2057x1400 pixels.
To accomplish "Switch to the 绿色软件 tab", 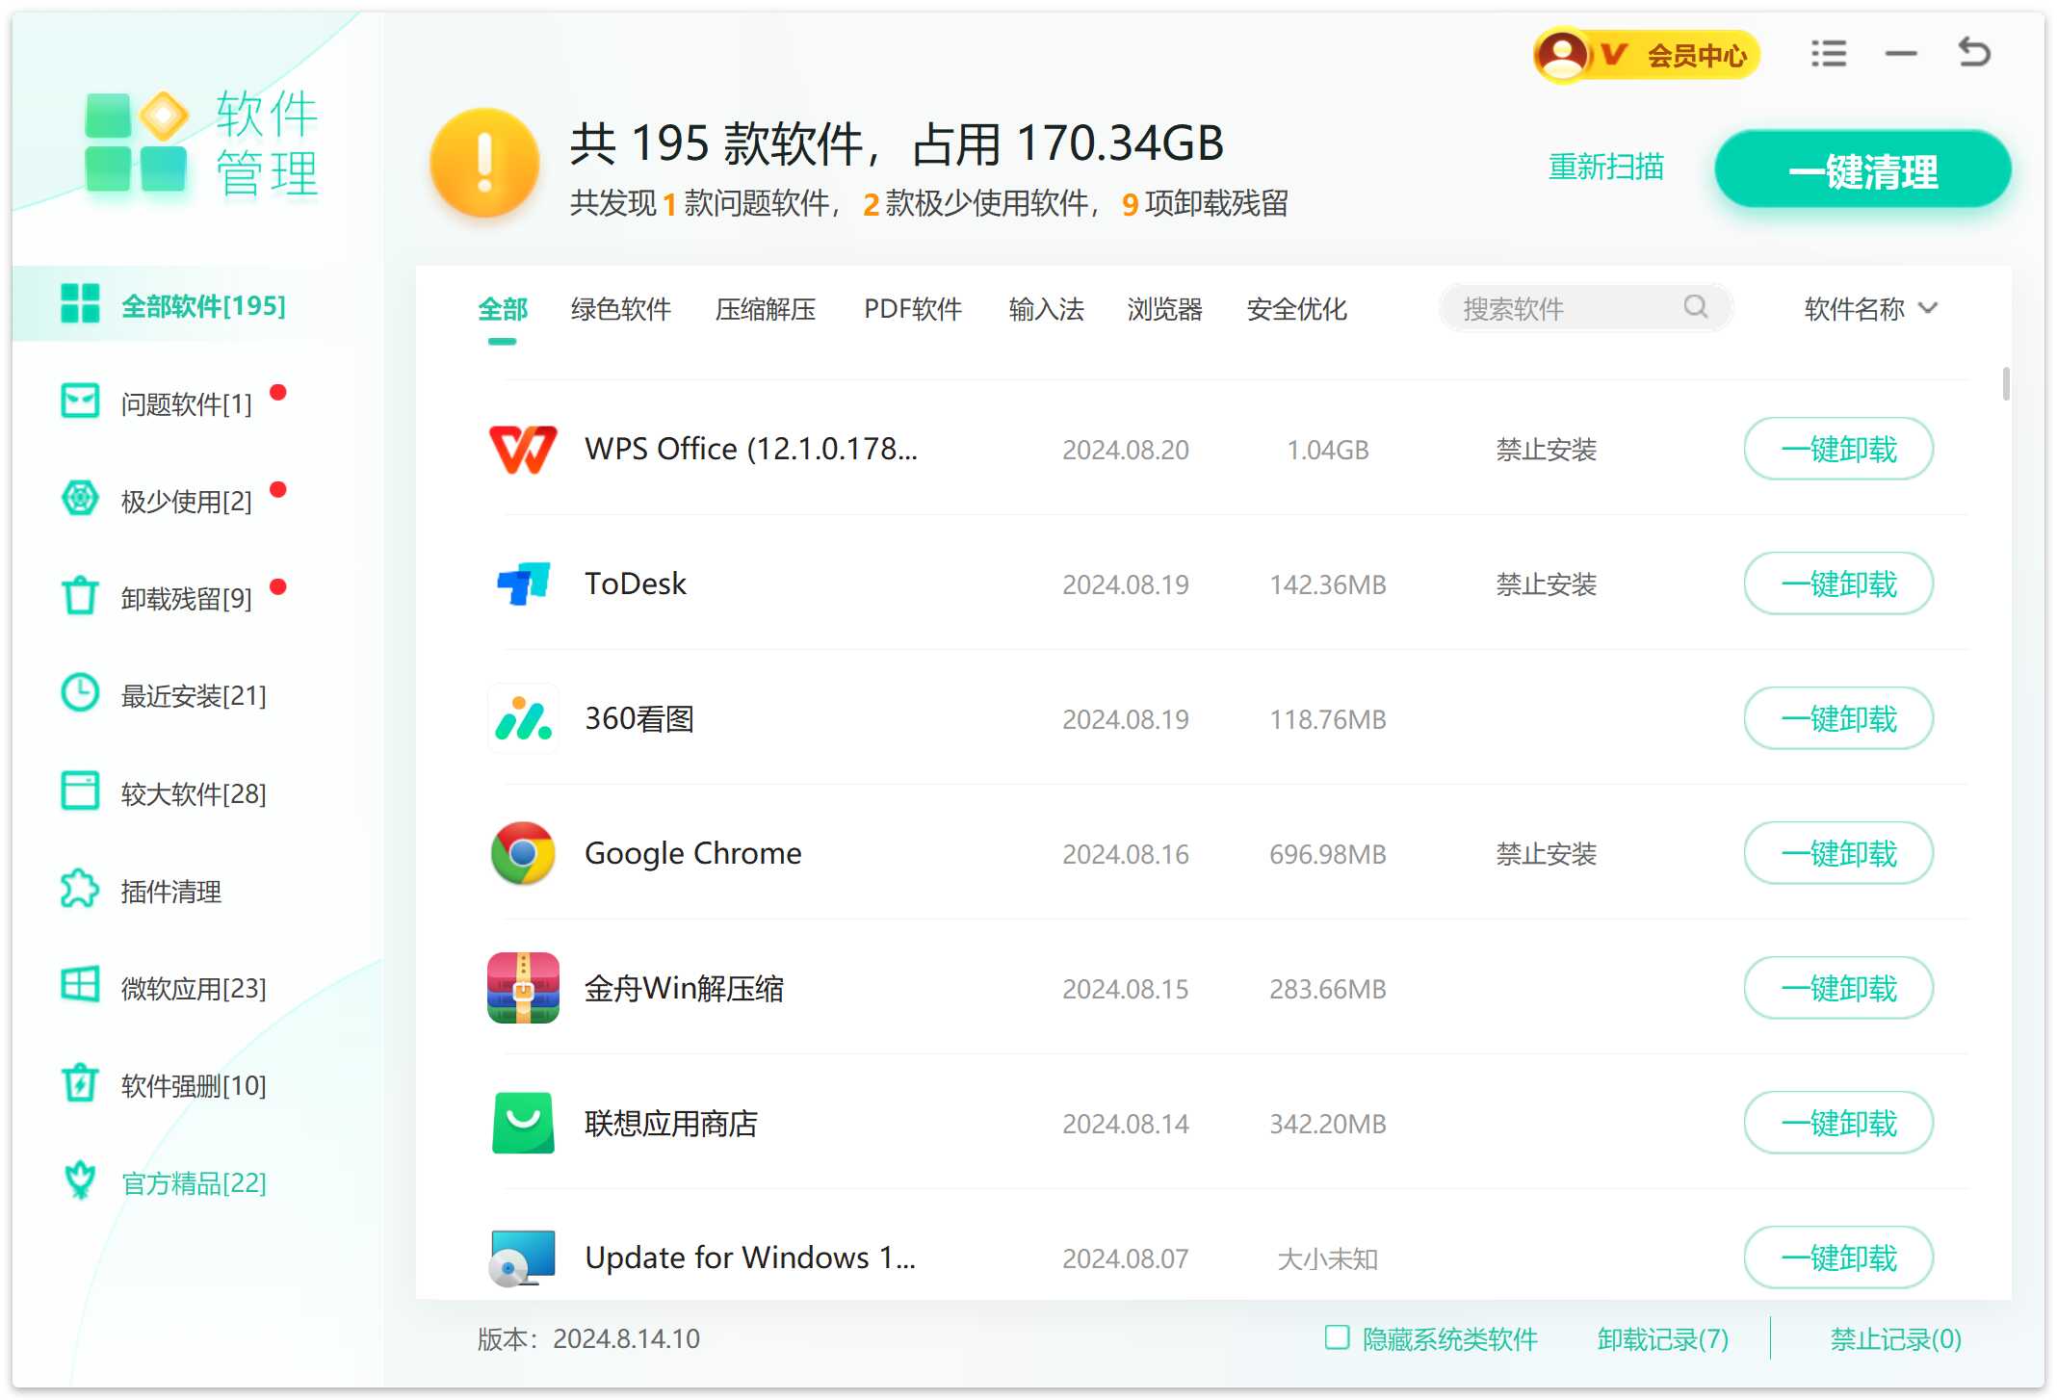I will [x=621, y=309].
